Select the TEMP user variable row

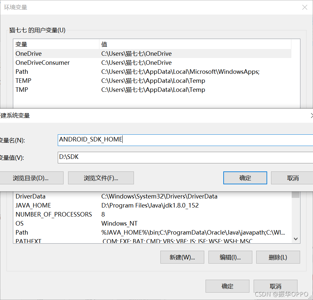(x=153, y=81)
